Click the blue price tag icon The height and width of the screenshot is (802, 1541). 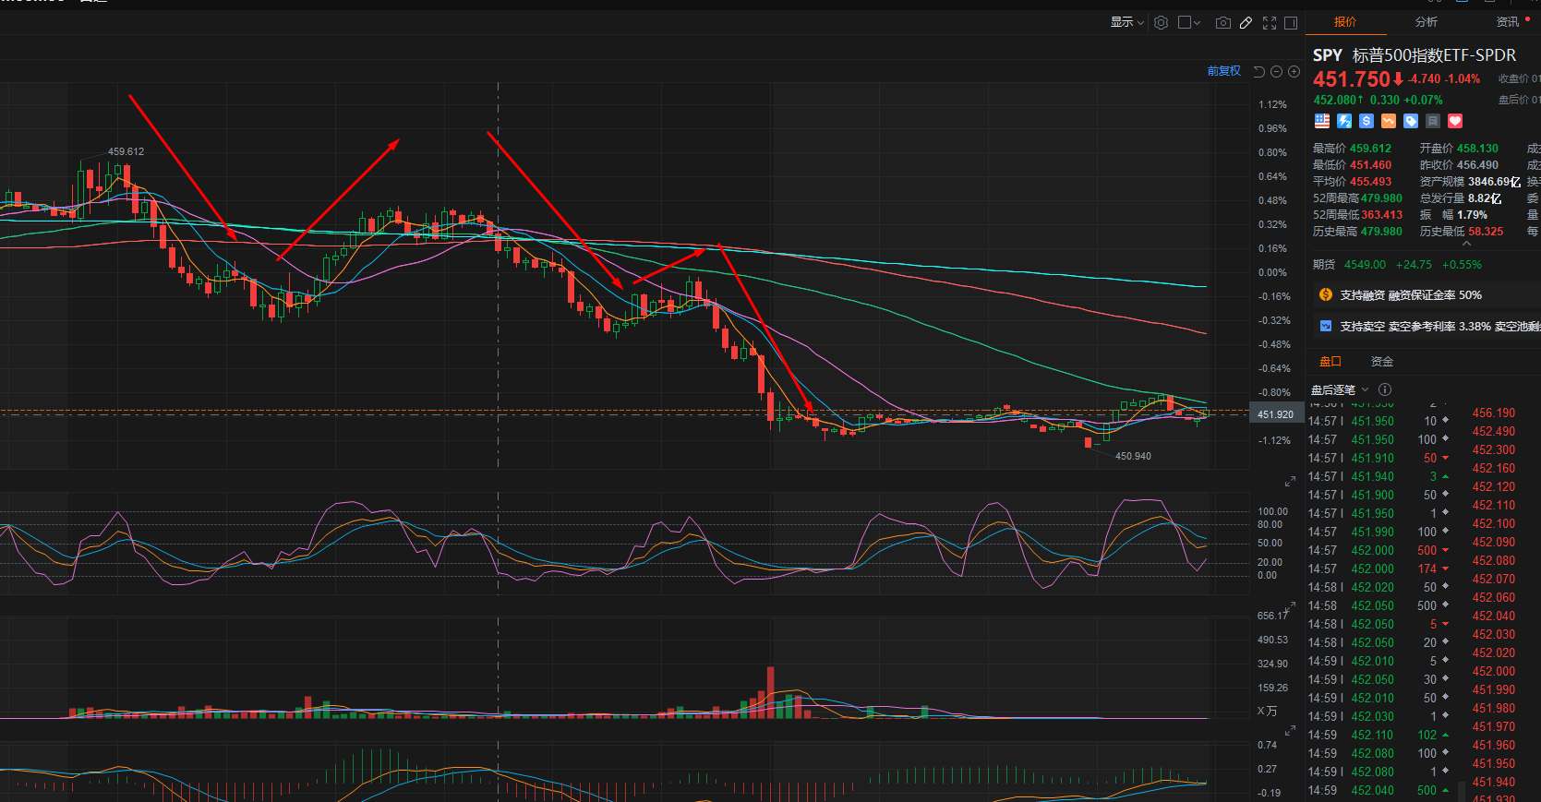click(1411, 121)
